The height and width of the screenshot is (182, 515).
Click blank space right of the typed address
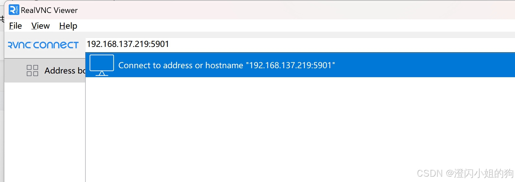point(334,44)
